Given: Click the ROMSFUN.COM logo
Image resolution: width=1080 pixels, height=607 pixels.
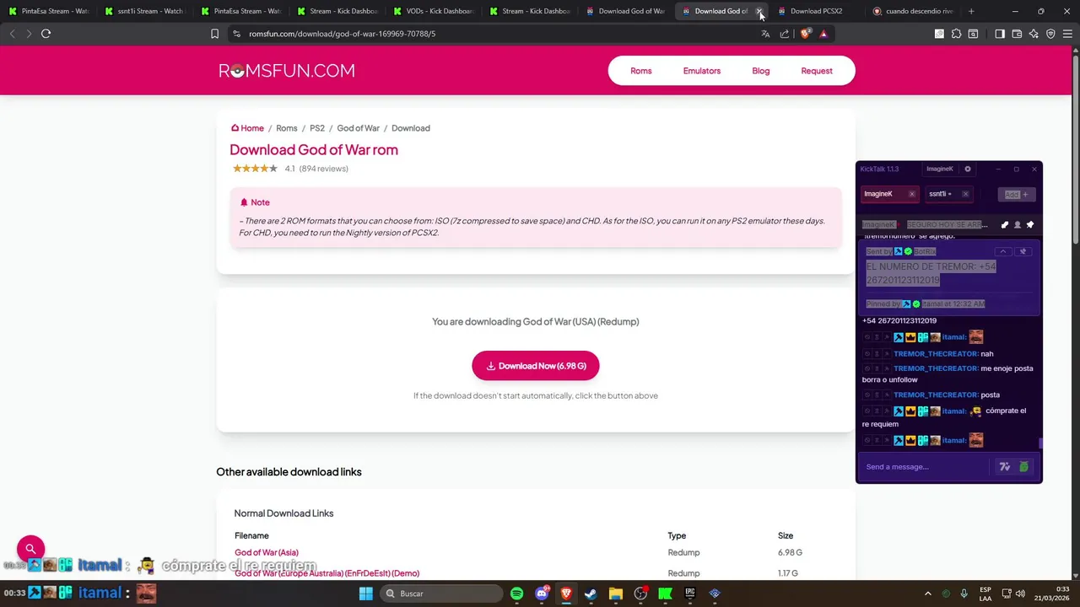Looking at the screenshot, I should (287, 71).
